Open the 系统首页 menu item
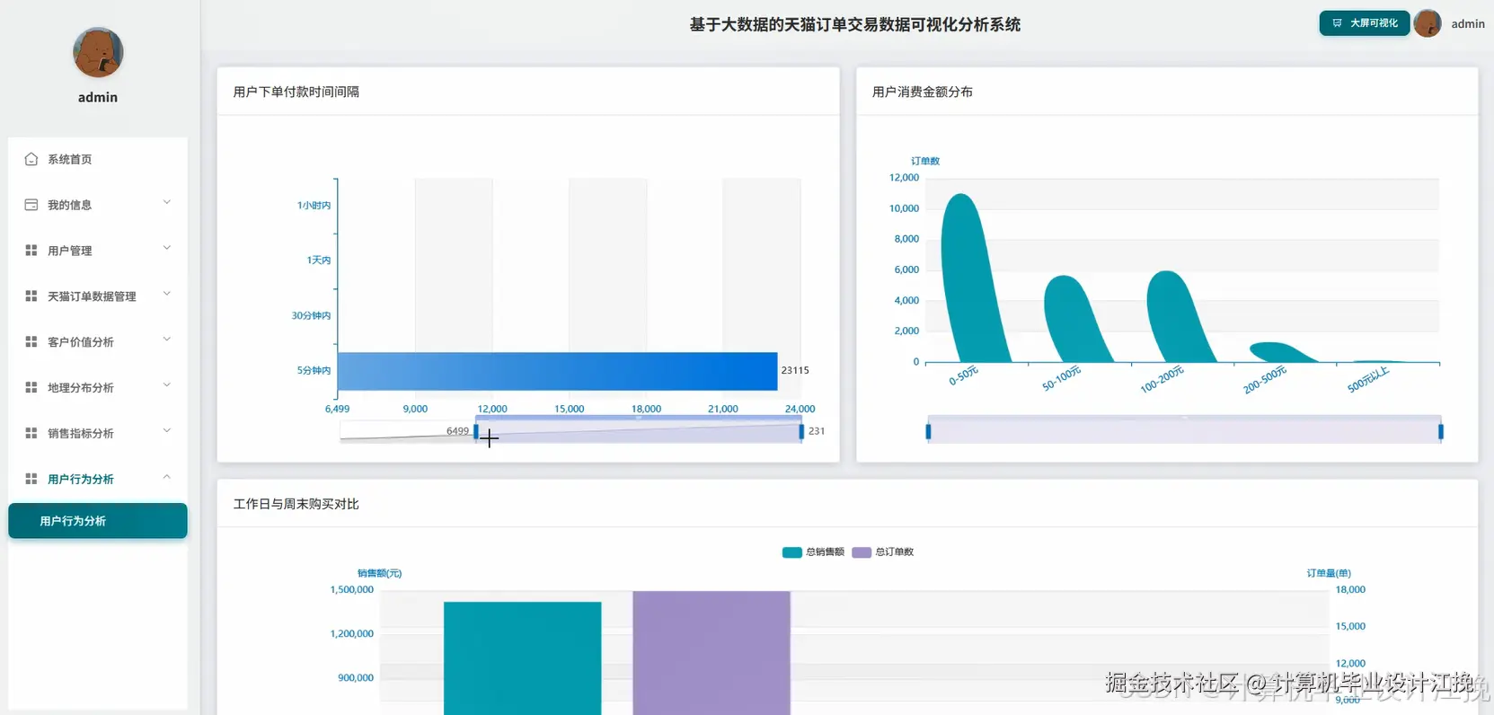1494x715 pixels. (98, 159)
